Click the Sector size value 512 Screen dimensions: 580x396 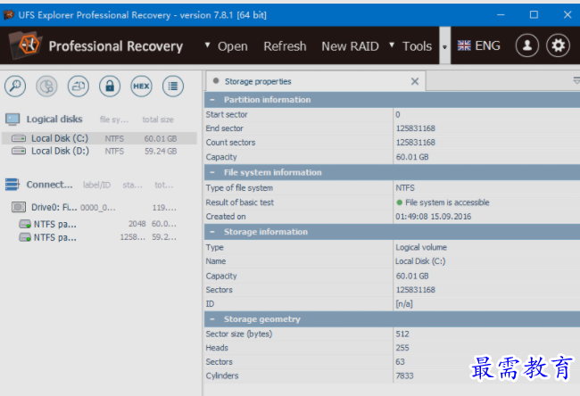pos(402,334)
